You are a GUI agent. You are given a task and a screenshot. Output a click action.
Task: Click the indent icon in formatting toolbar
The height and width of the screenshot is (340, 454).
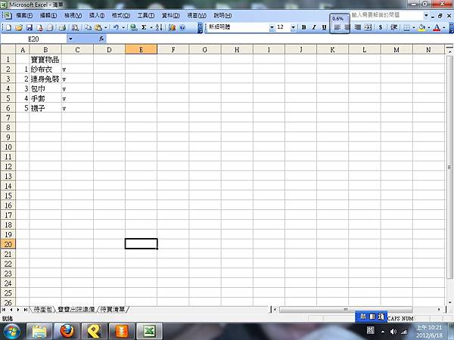coord(393,27)
